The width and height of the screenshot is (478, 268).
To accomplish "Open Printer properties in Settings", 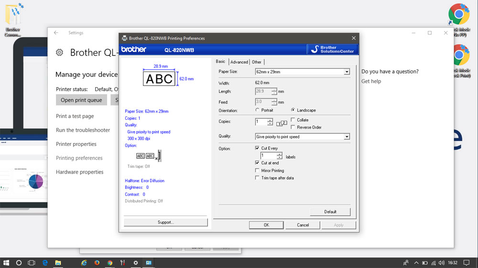I will [x=76, y=144].
